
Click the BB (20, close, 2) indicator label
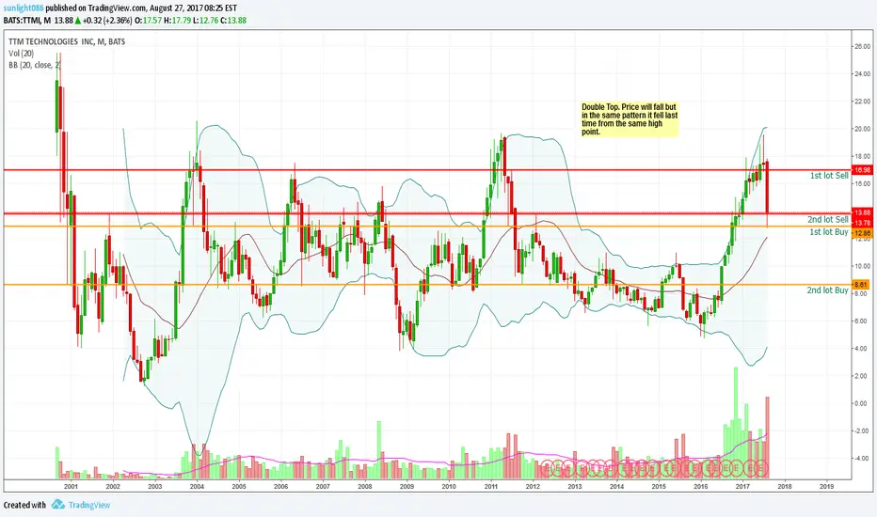[34, 65]
